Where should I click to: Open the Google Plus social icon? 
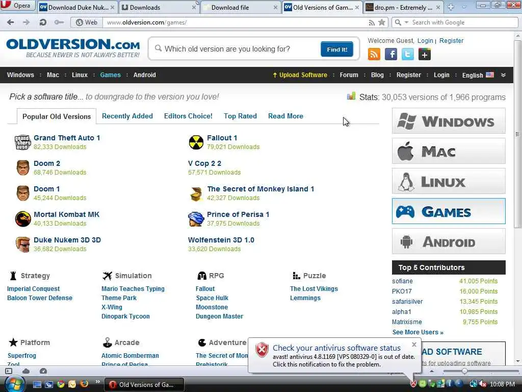pos(425,54)
